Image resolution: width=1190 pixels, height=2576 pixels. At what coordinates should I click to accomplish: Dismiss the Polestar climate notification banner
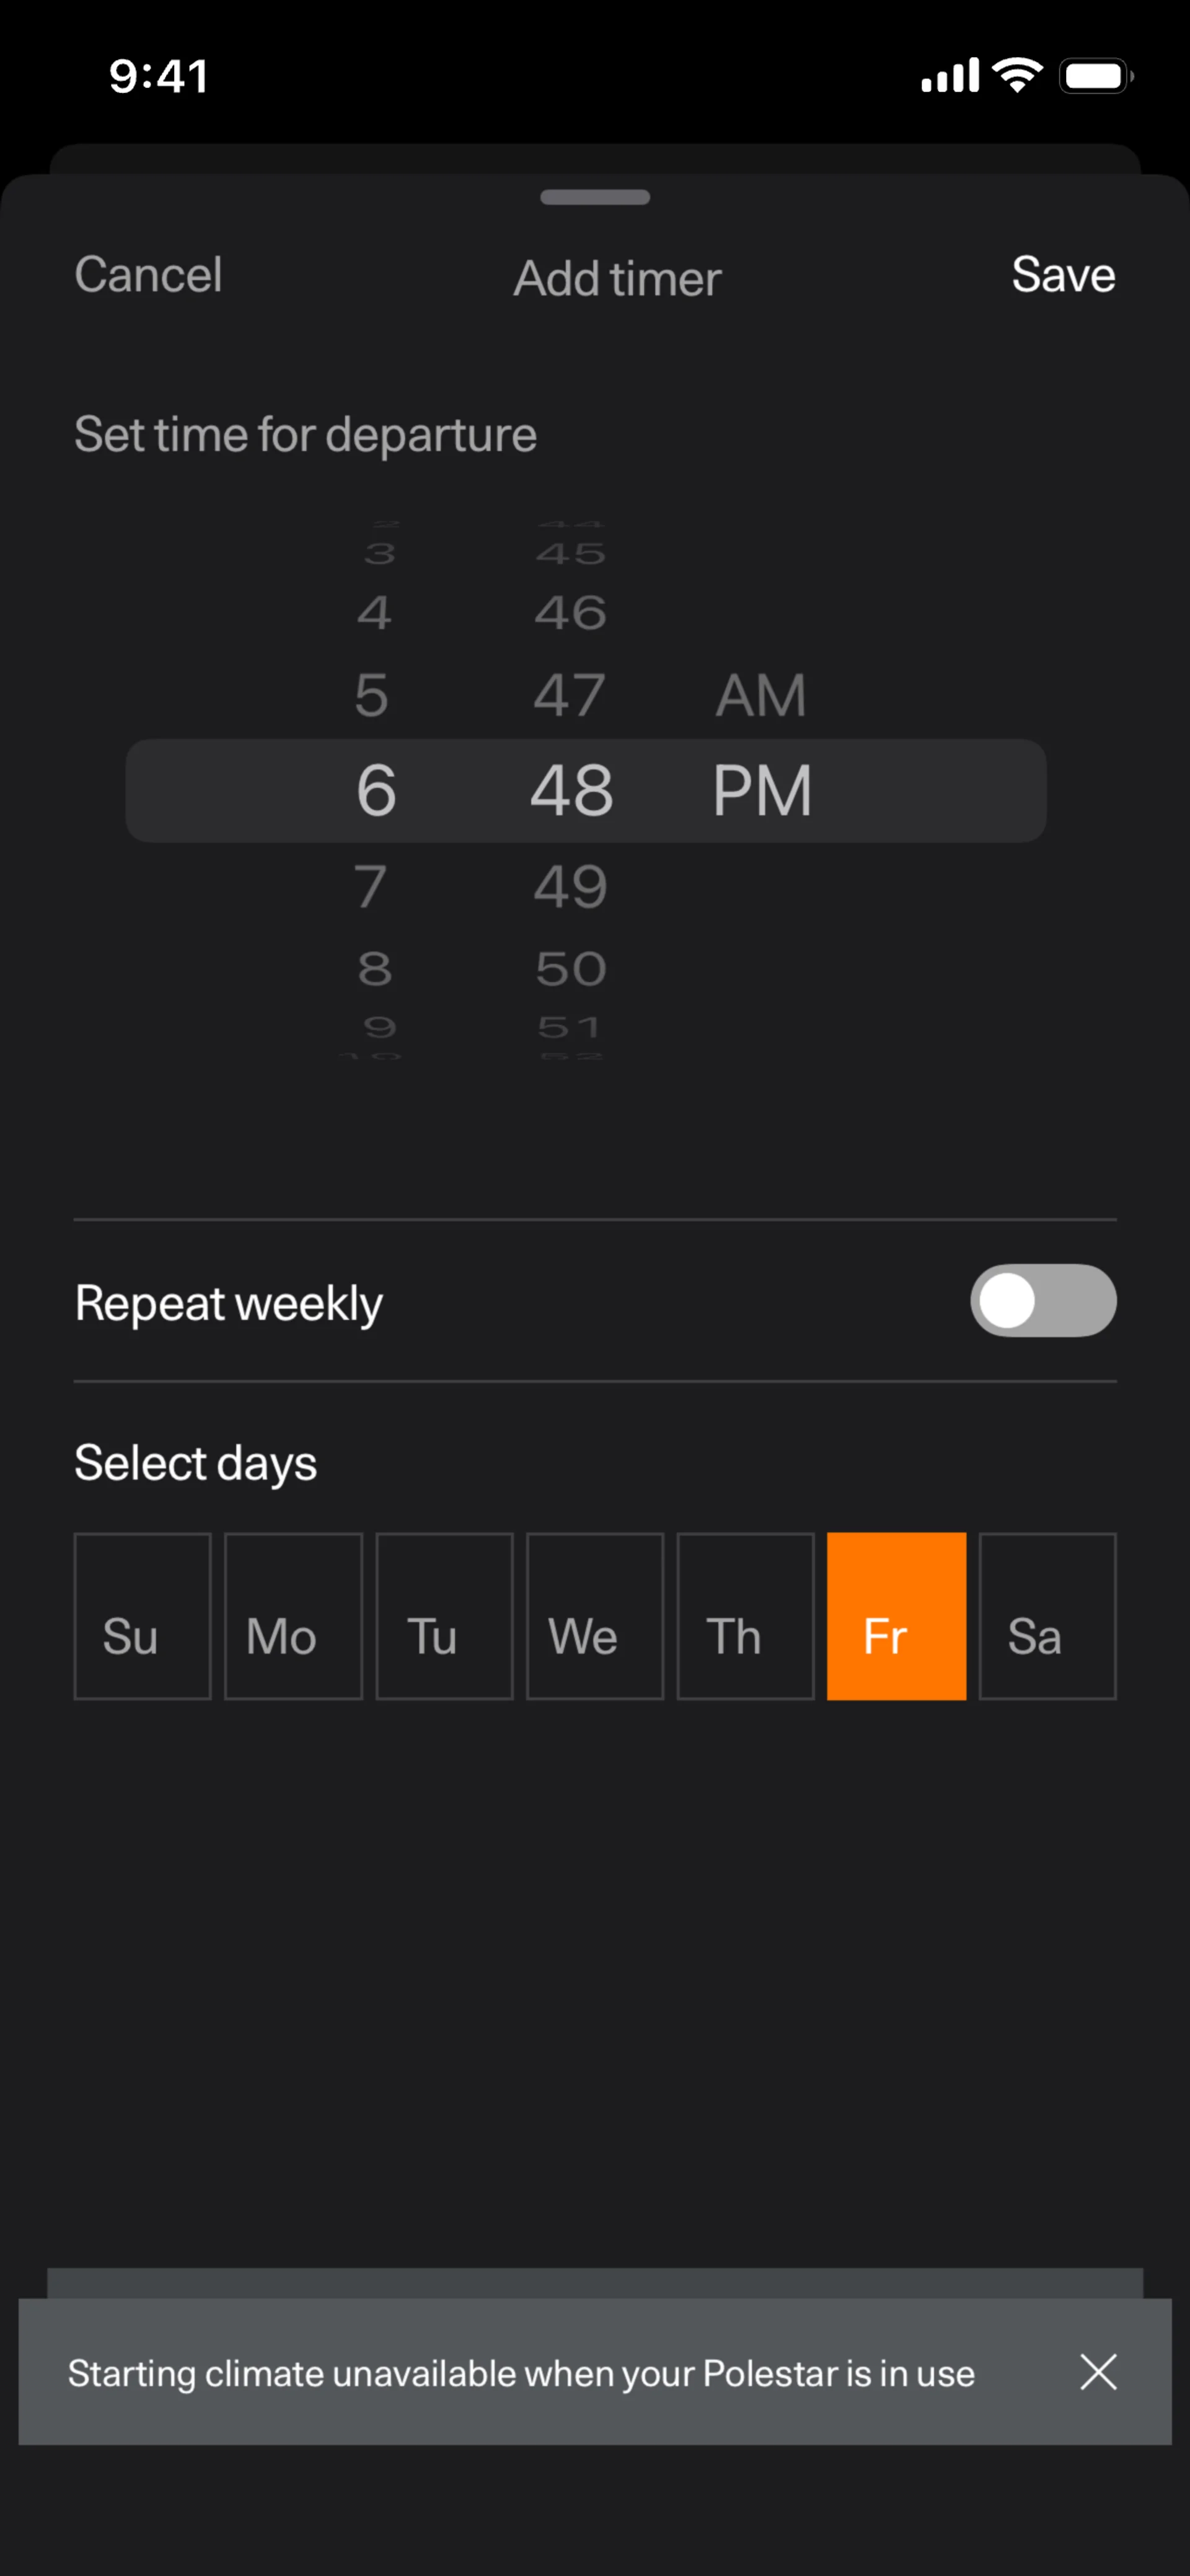point(1097,2371)
